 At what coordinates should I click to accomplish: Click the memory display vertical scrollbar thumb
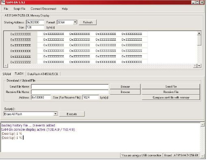click(x=199, y=40)
